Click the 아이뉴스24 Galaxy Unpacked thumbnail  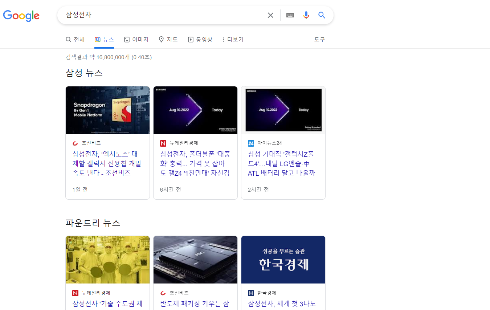tap(283, 110)
